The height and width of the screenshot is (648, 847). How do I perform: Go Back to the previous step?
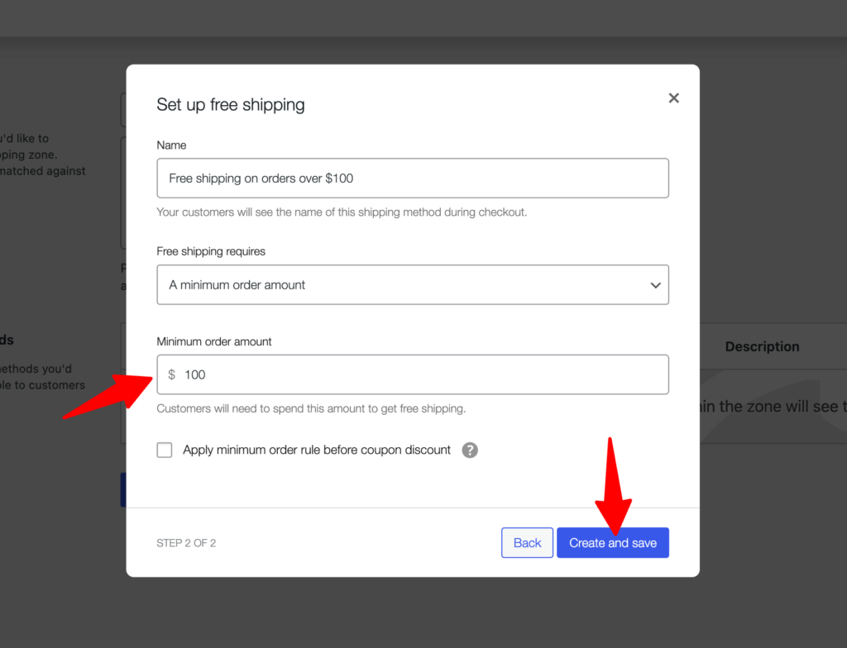click(x=527, y=542)
